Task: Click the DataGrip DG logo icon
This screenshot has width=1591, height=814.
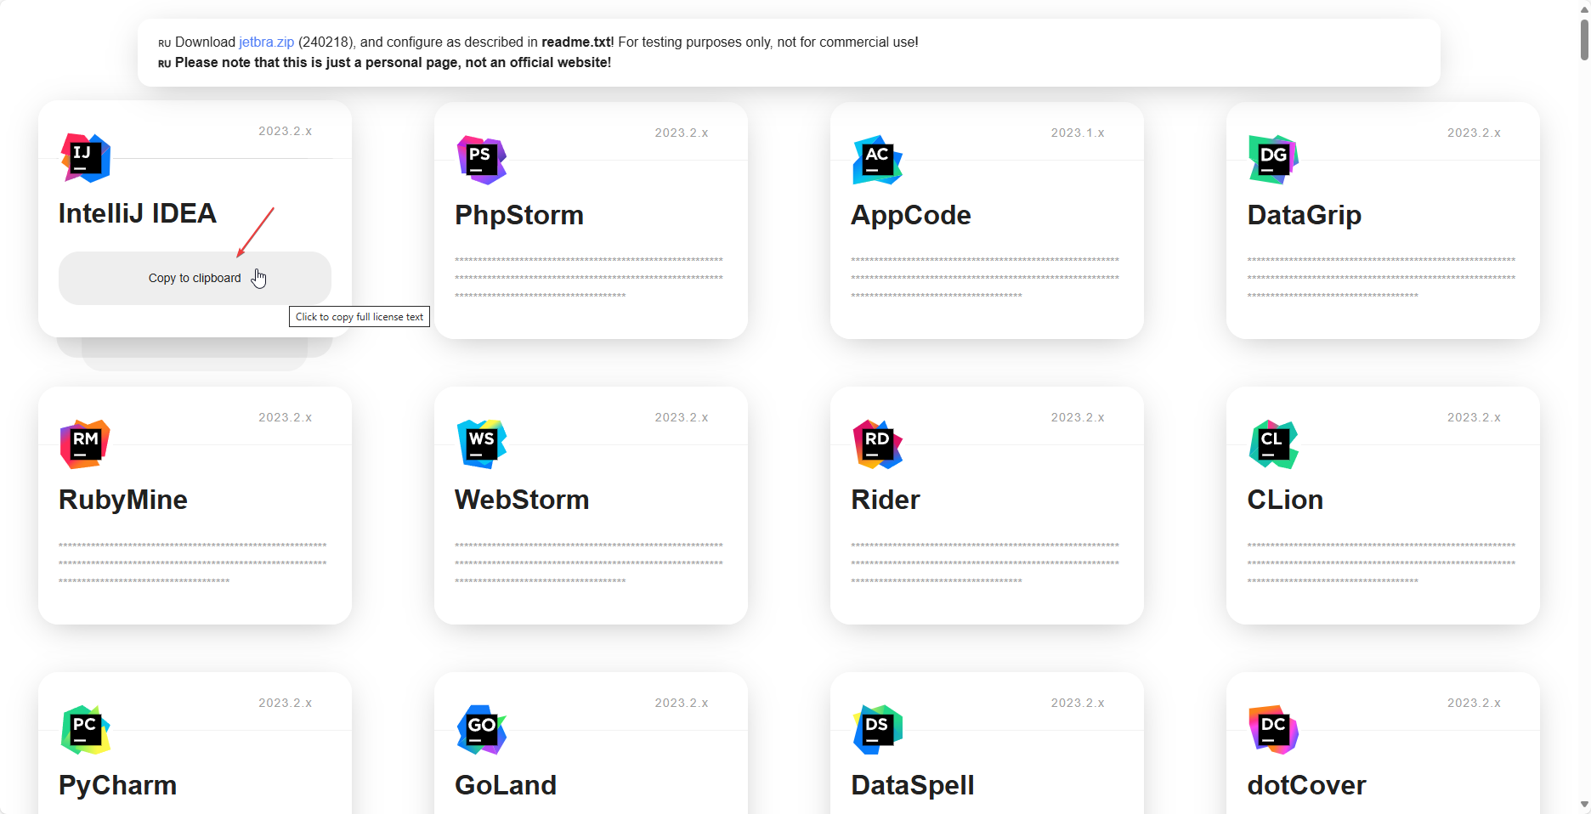Action: (x=1274, y=160)
